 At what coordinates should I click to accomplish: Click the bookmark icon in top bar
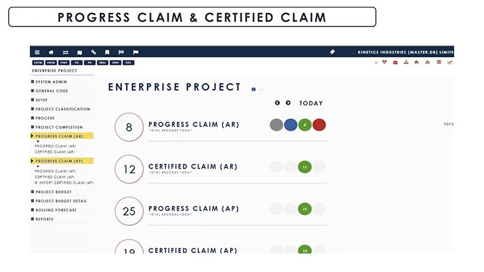107,52
